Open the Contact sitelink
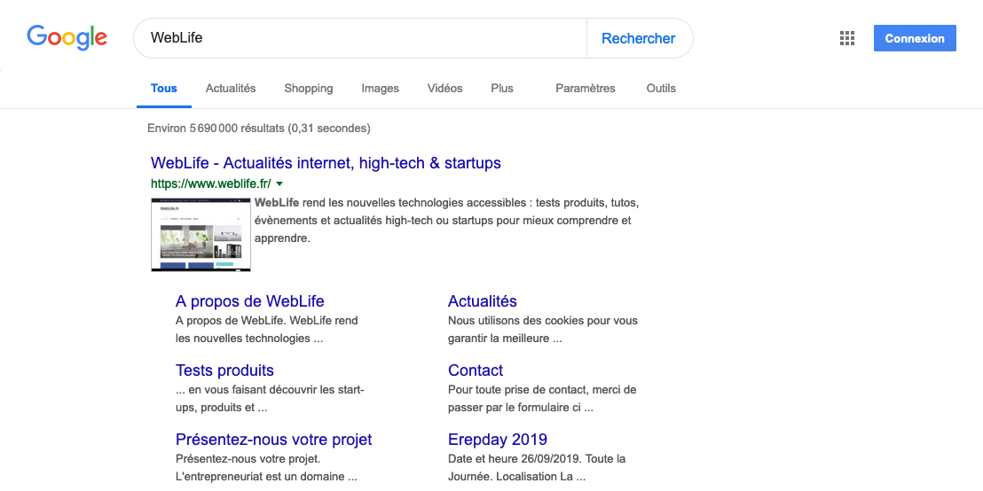Viewport: 983px width, 491px height. (476, 370)
